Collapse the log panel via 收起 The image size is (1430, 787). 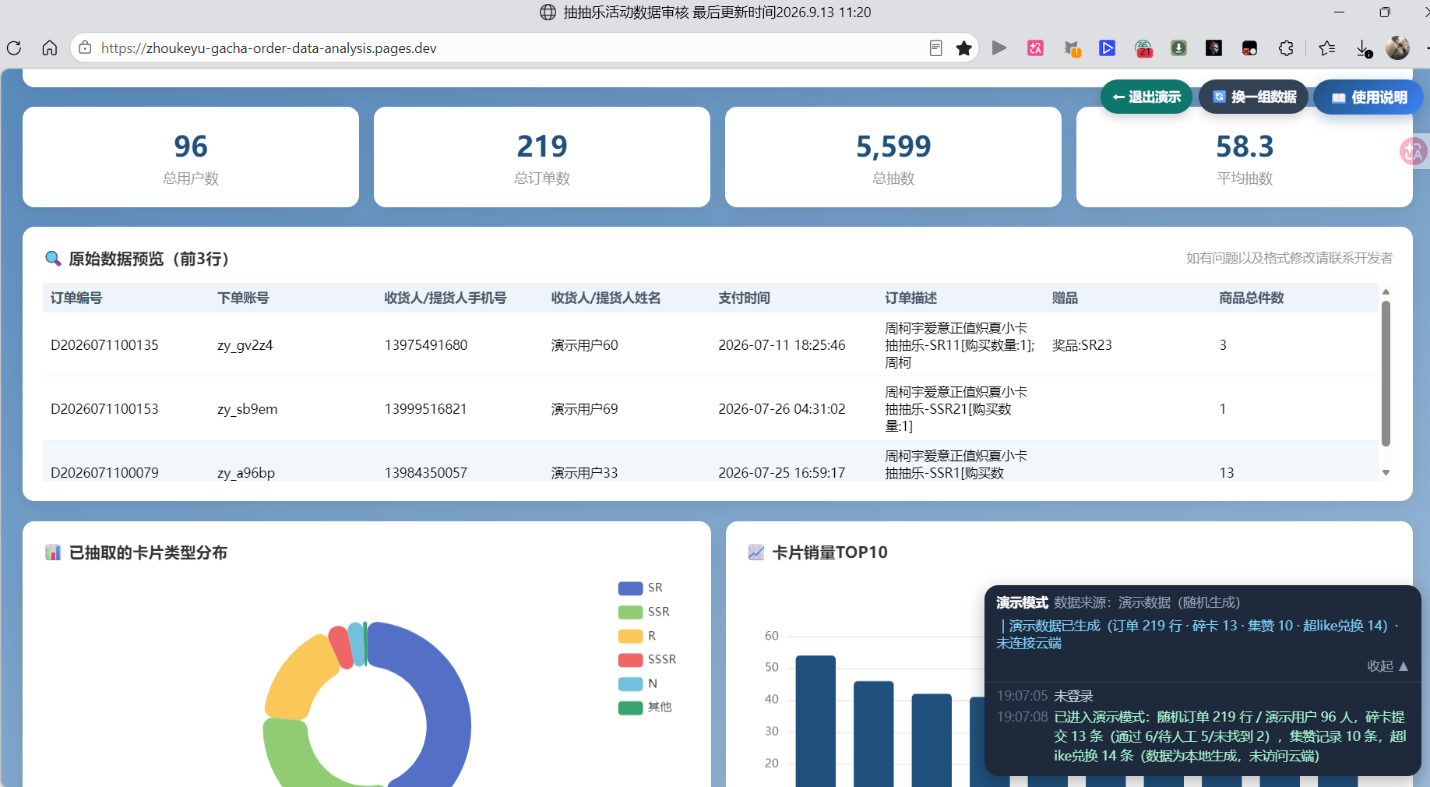(1387, 666)
